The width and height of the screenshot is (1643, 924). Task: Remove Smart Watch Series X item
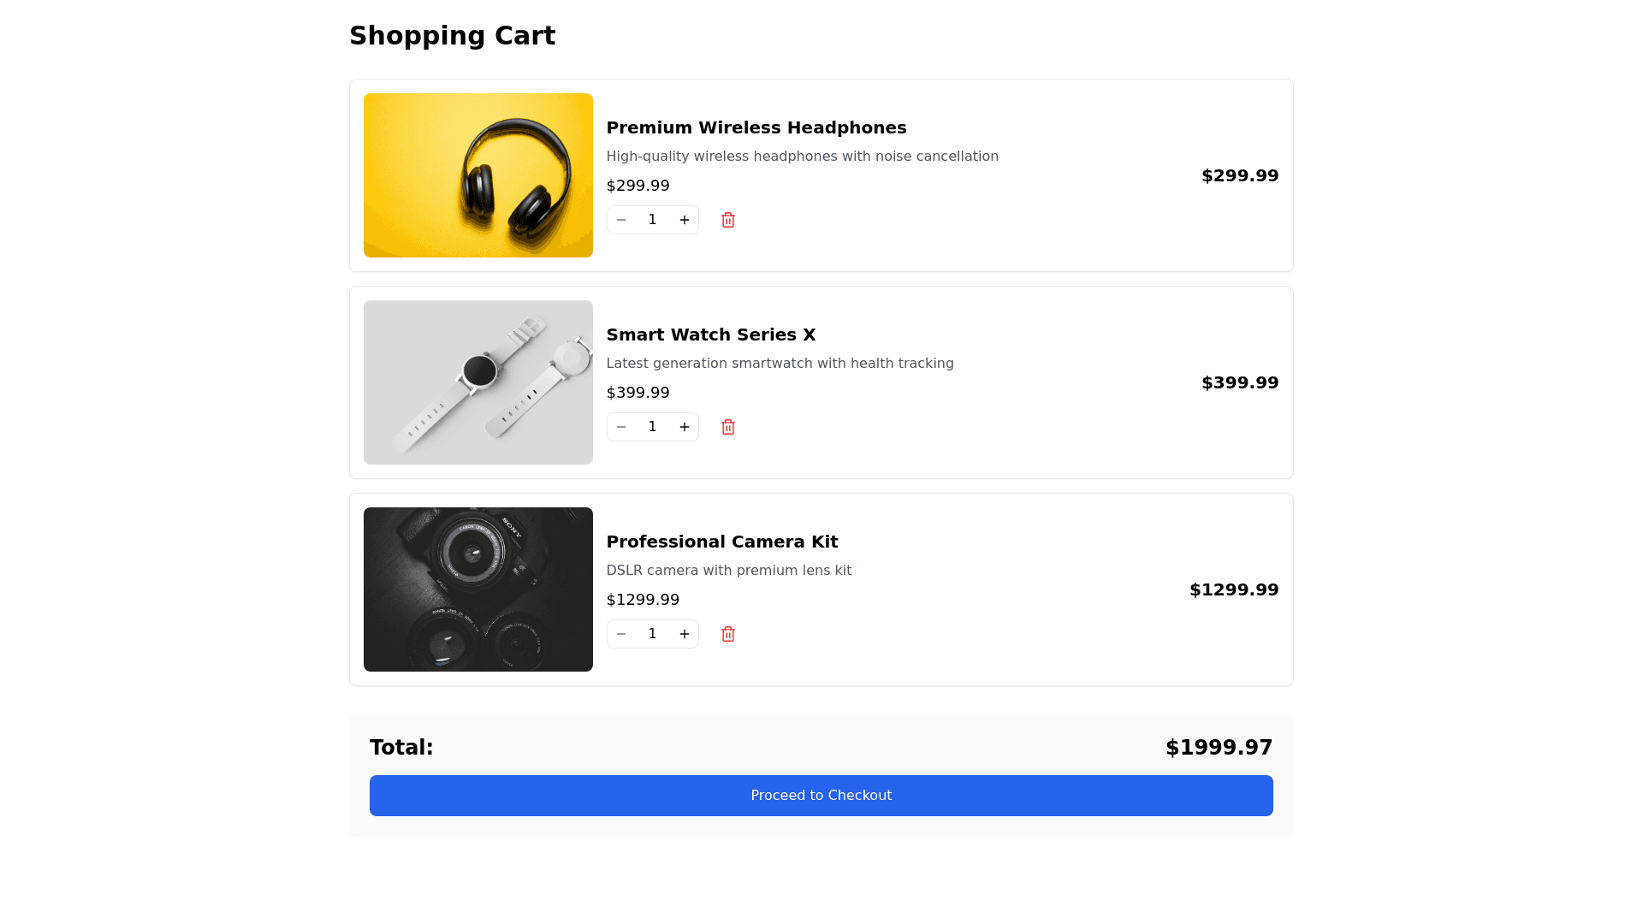(x=728, y=427)
